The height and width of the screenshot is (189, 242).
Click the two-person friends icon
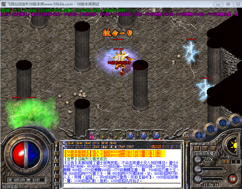(x=105, y=147)
